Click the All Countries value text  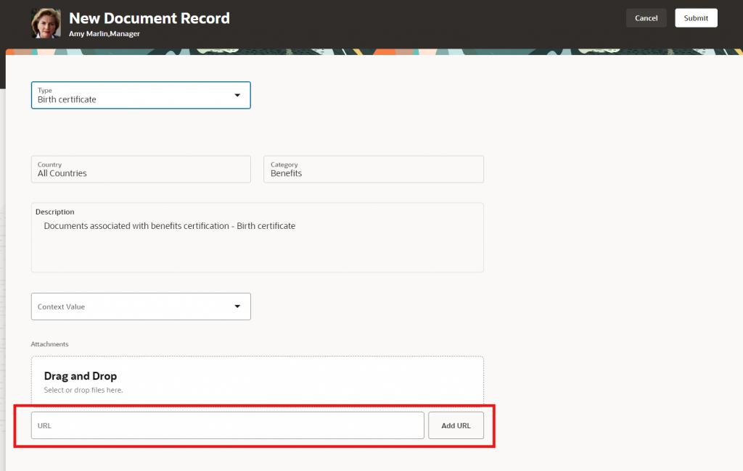click(61, 173)
